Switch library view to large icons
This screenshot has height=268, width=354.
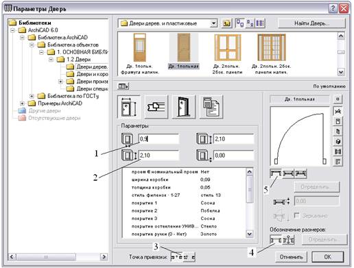coord(240,23)
